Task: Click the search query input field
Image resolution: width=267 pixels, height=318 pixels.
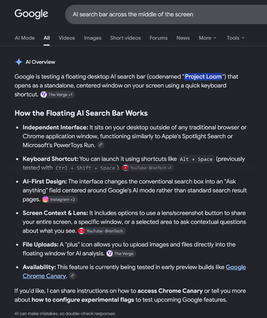Action: 166,15
